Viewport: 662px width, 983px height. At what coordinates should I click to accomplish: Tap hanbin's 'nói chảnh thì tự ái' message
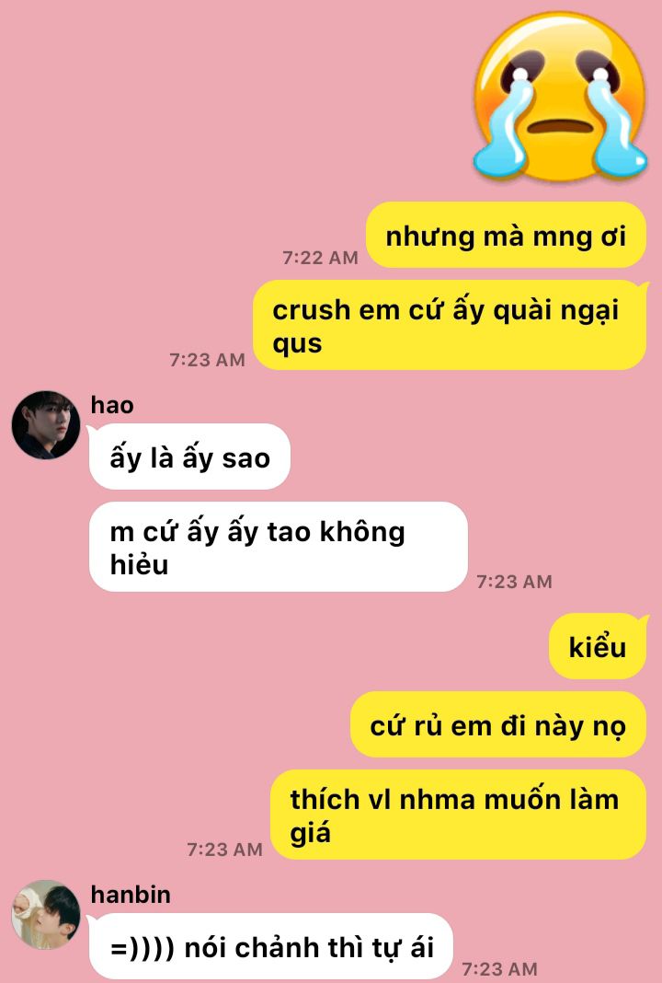[270, 946]
